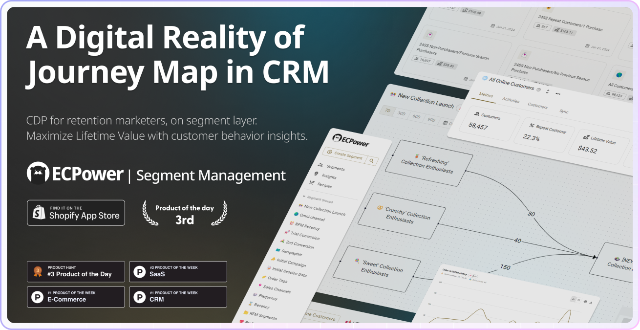
Task: Click the globe icon beside All Online Customers
Action: point(485,78)
